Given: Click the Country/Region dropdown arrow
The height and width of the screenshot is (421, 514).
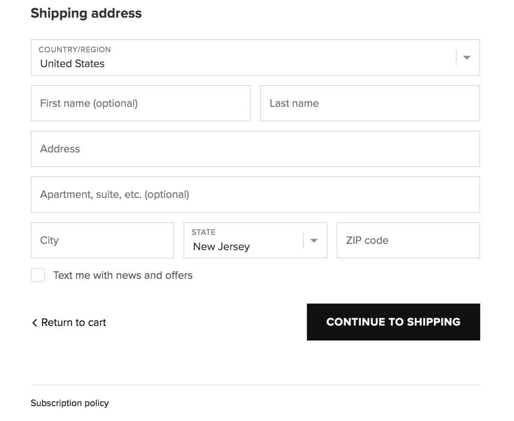Looking at the screenshot, I should (x=467, y=57).
